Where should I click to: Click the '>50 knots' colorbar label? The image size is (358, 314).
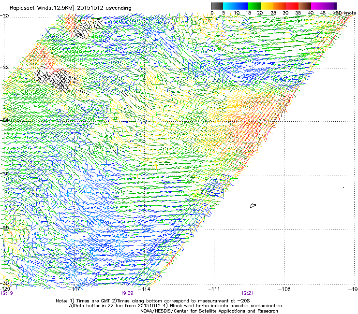[x=344, y=13]
